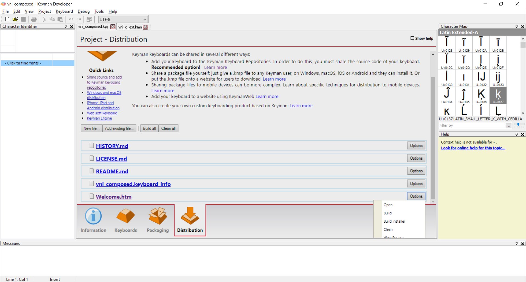This screenshot has height=282, width=526.
Task: Click the filter ellipsis button in Character Map
Action: coord(508,126)
